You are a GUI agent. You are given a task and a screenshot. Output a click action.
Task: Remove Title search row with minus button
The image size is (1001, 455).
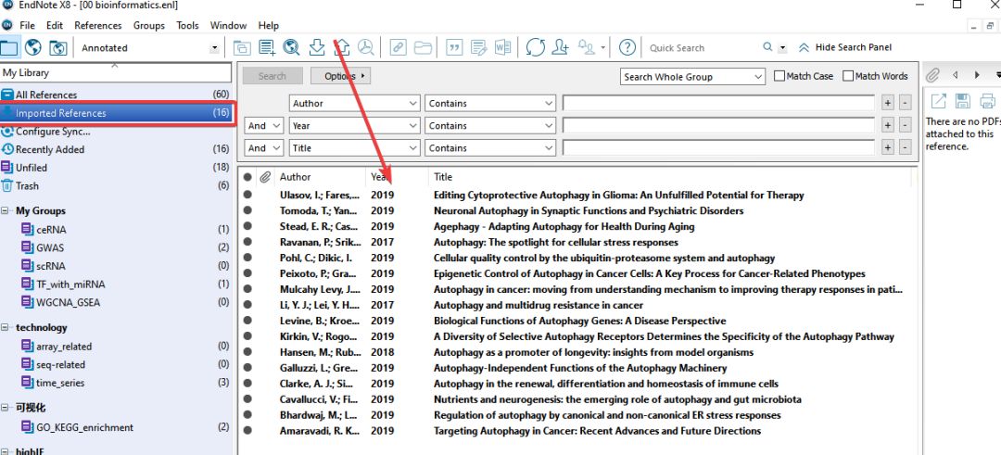tap(905, 148)
